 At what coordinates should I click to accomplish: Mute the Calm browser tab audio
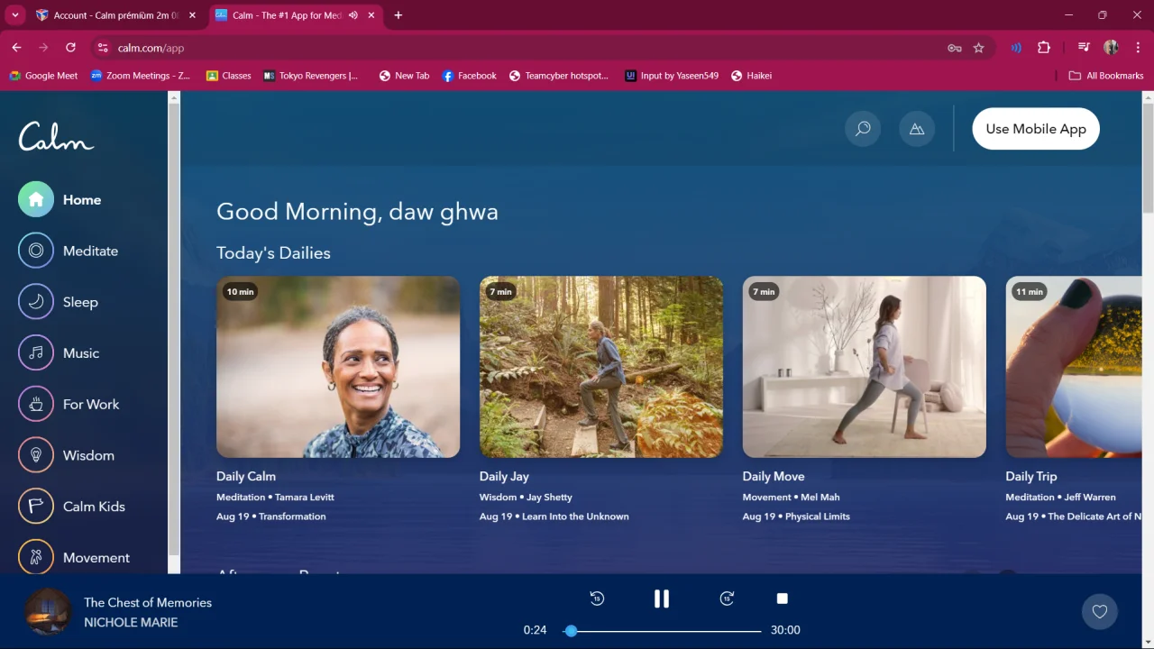tap(353, 15)
